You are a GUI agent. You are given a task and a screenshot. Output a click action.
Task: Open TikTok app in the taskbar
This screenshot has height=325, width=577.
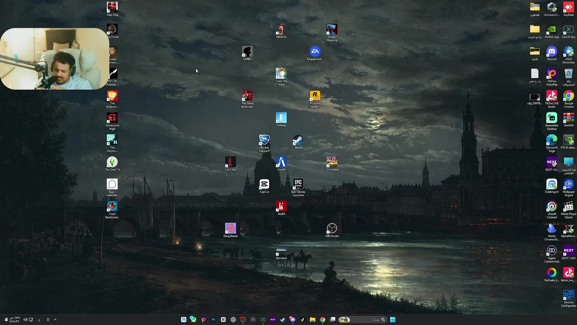(x=302, y=320)
